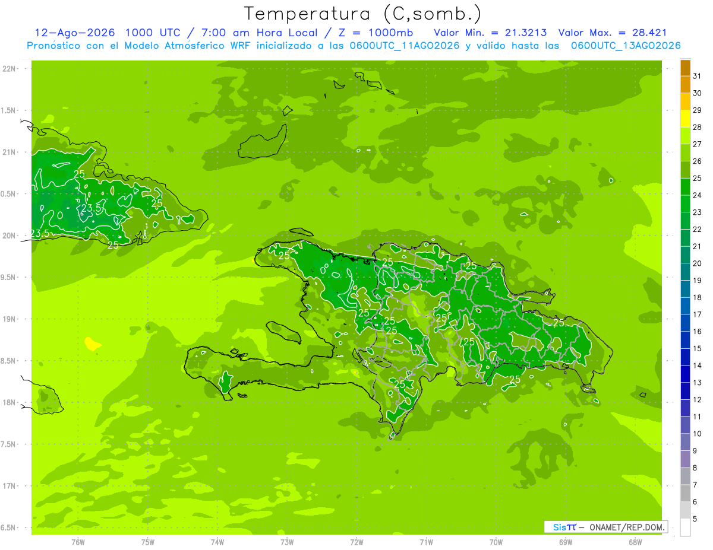
Task: Click the 68W longitude axis label
Action: 635,542
